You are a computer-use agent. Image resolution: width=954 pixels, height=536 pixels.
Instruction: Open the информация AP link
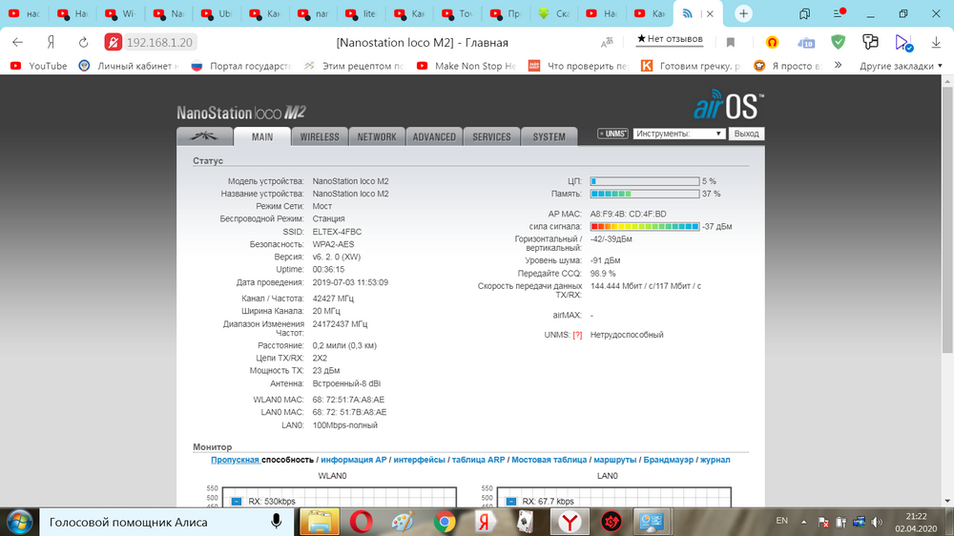[354, 460]
